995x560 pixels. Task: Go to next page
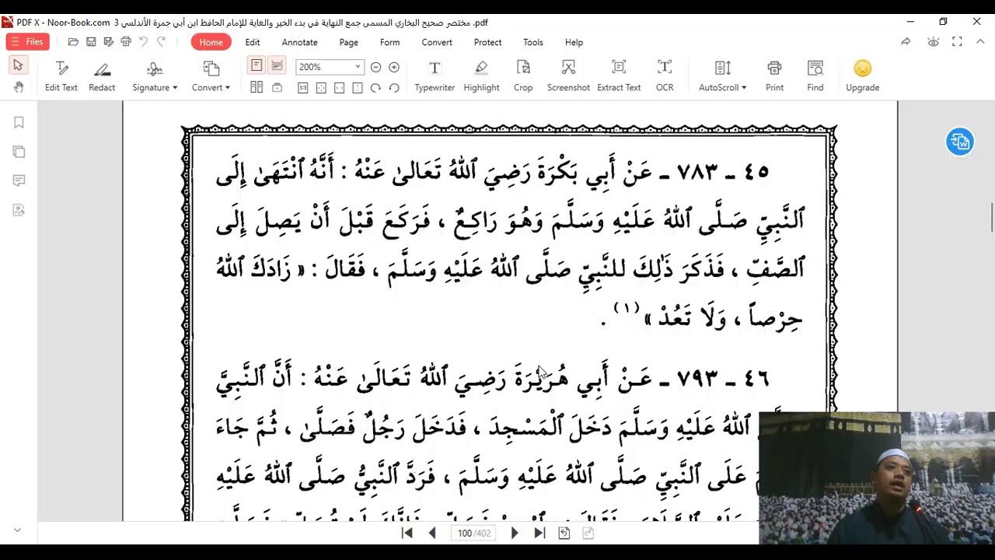pos(514,533)
